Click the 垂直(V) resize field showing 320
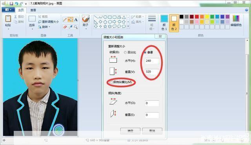The height and width of the screenshot is (145, 251). (152, 72)
